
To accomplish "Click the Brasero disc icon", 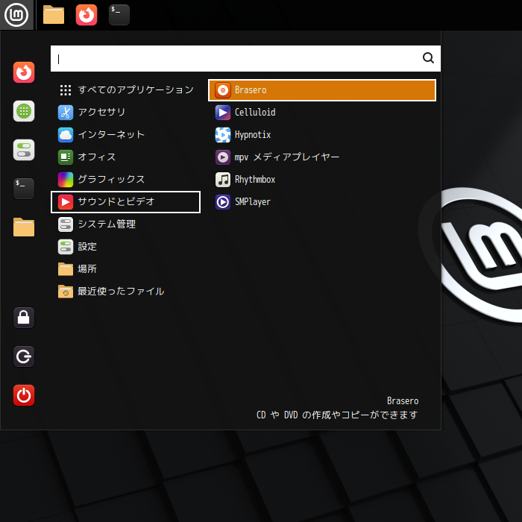I will [223, 90].
